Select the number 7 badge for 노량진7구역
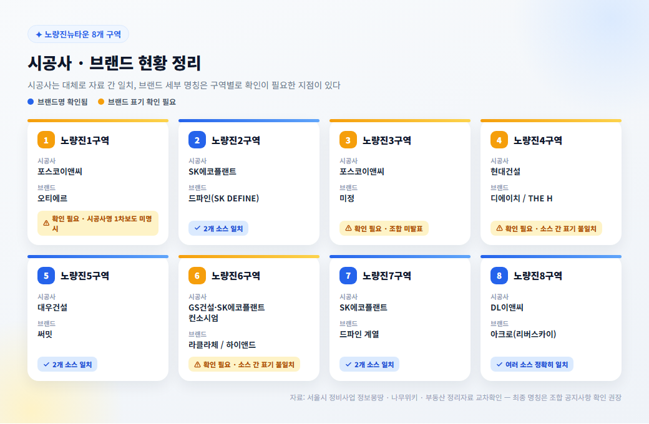This screenshot has width=649, height=424. coord(348,276)
